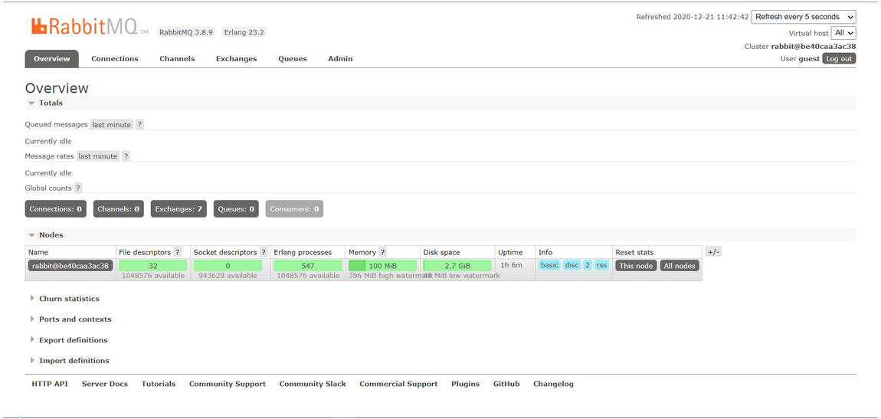
Task: Click the Erlang processes 547 bar
Action: (x=308, y=266)
